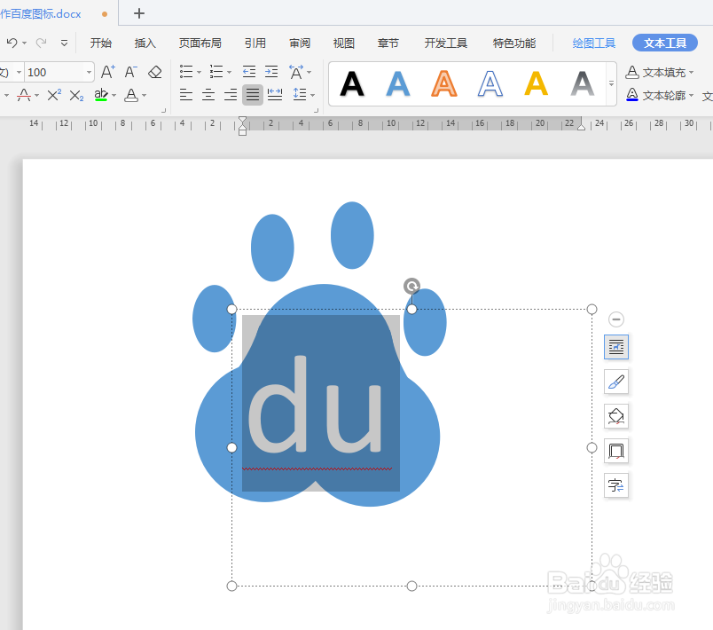The image size is (713, 630).
Task: Apply yellow filled text style A
Action: (x=537, y=84)
